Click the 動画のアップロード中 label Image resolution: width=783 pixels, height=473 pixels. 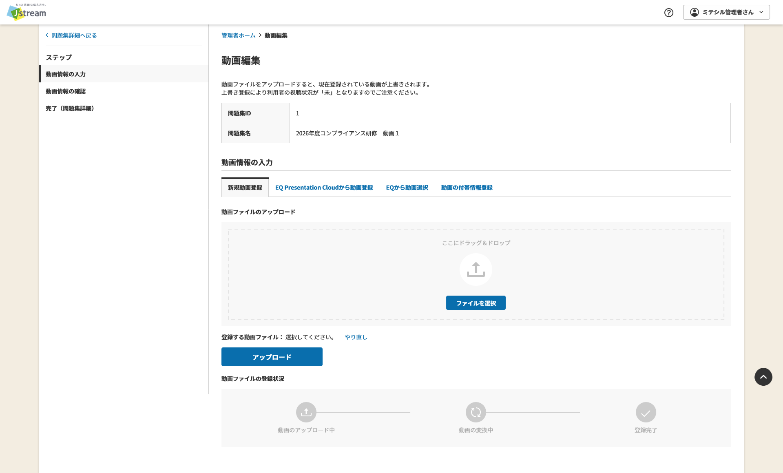pos(306,430)
